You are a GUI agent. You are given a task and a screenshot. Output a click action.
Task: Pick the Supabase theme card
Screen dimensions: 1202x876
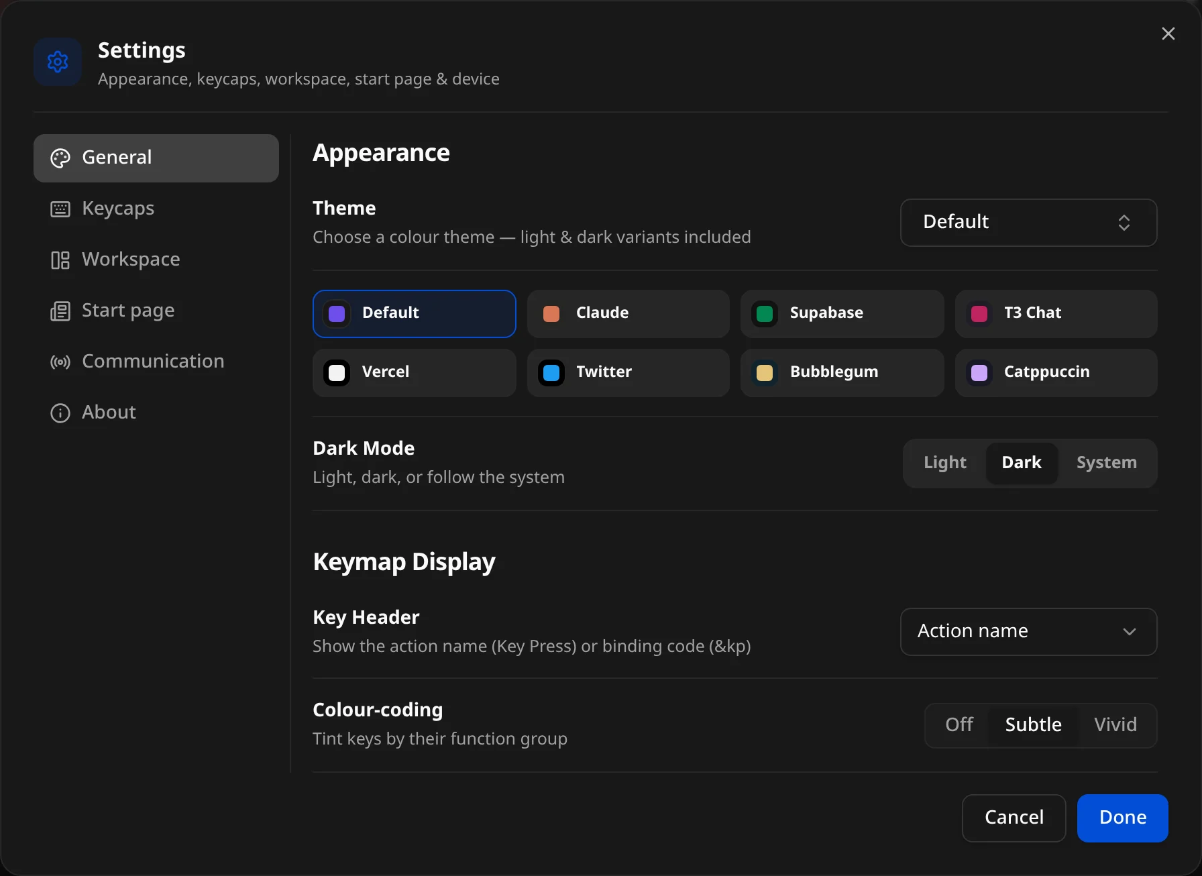842,314
